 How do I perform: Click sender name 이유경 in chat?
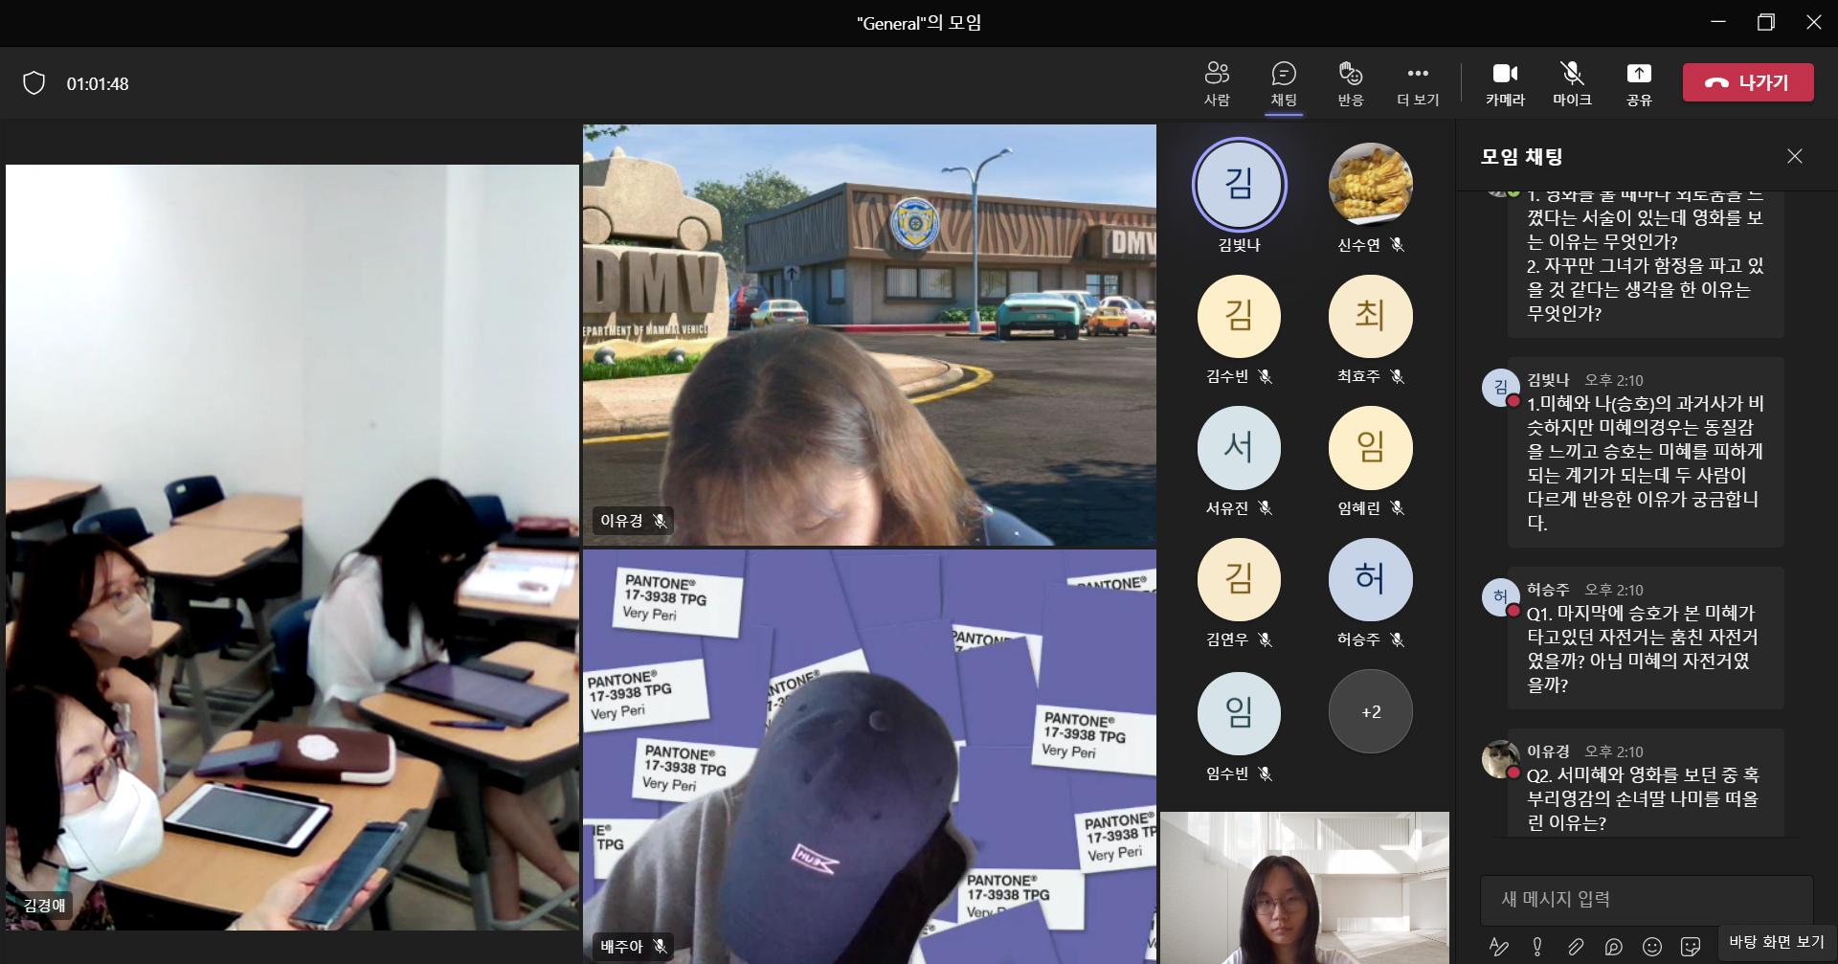click(1548, 751)
